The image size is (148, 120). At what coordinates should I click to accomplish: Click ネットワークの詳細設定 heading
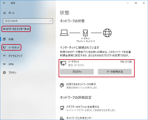click(x=76, y=97)
